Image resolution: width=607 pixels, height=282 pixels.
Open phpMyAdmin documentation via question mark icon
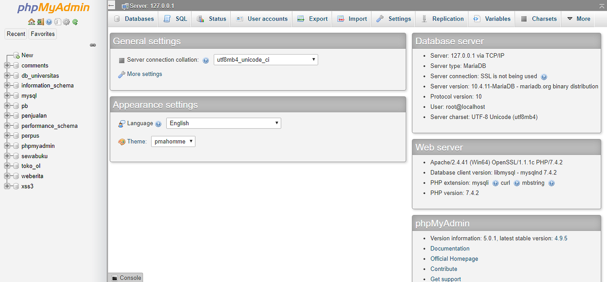[48, 21]
